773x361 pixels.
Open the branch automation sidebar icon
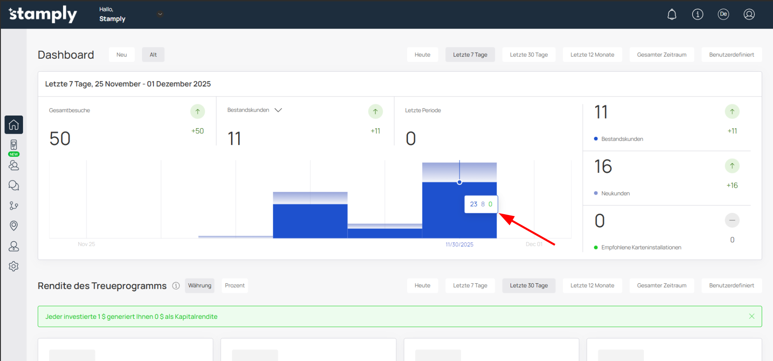coord(14,205)
